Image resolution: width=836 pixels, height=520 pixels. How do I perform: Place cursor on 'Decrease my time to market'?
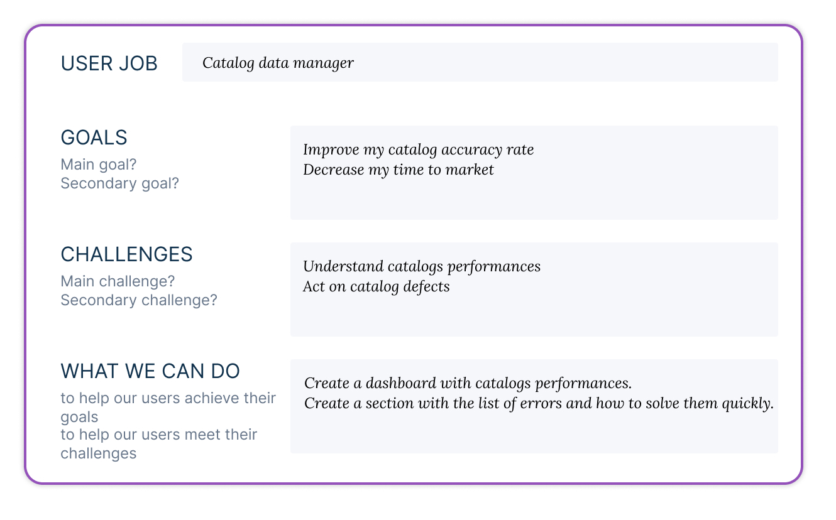pyautogui.click(x=398, y=170)
